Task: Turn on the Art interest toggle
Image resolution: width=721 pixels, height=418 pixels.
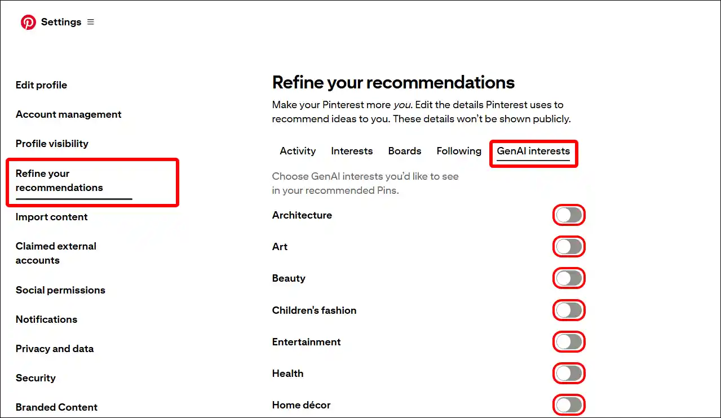Action: coord(568,247)
